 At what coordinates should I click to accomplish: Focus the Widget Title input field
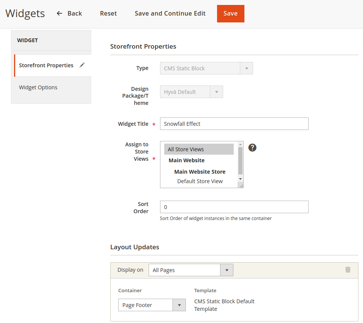(234, 124)
